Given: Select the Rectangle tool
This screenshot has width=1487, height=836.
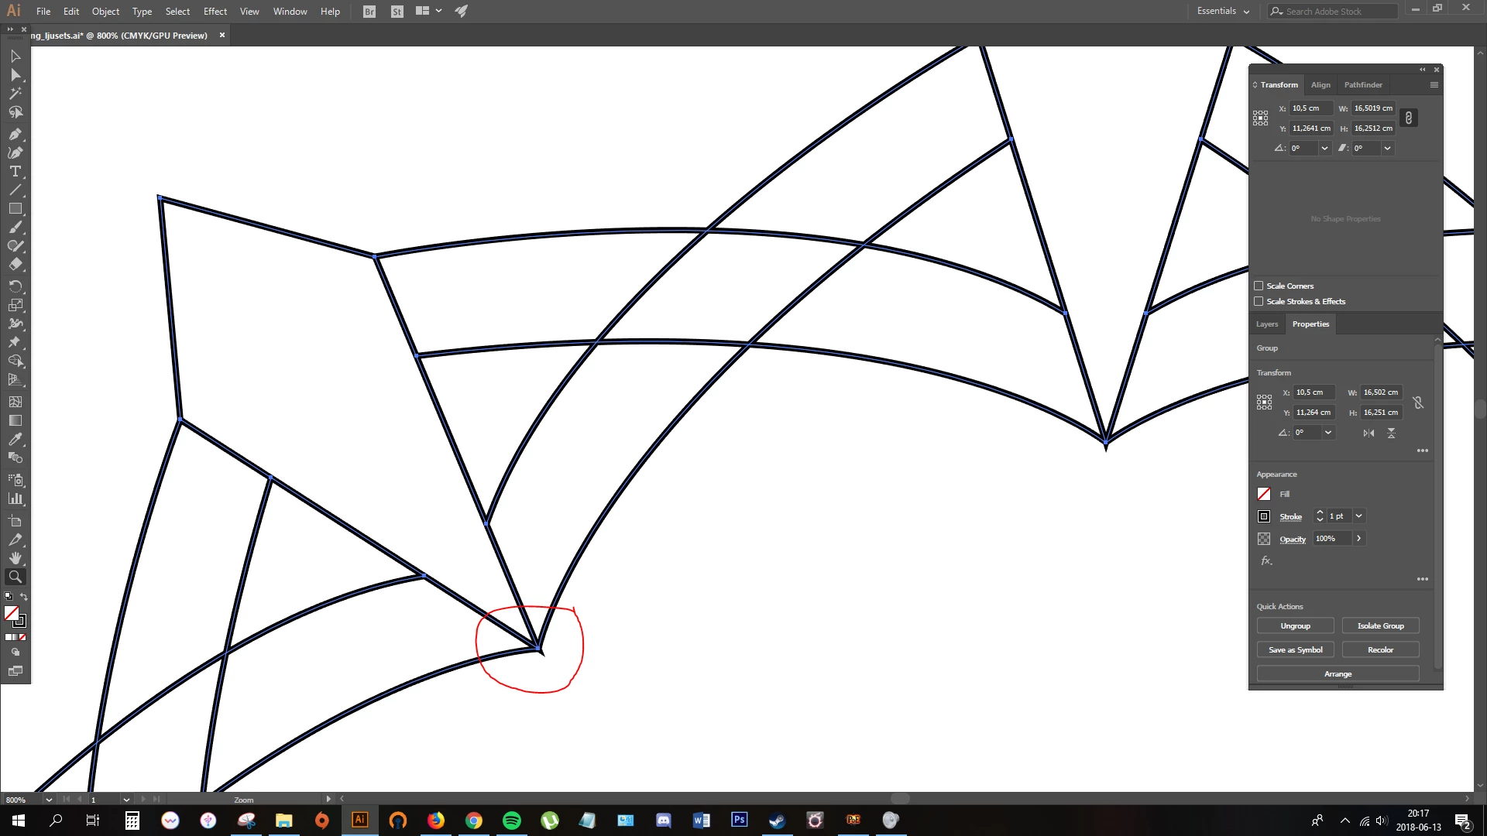Looking at the screenshot, I should coord(15,209).
